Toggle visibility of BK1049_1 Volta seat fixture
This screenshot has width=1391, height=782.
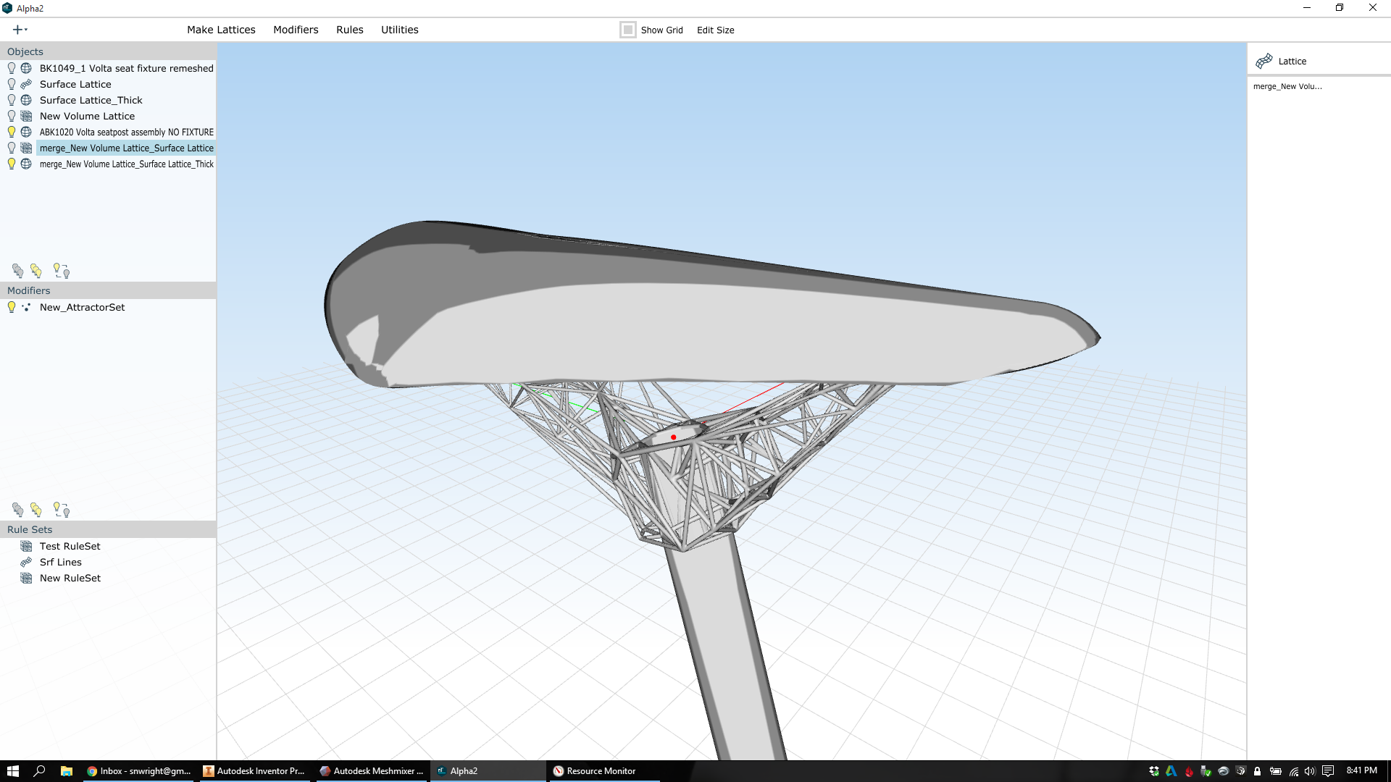tap(12, 68)
